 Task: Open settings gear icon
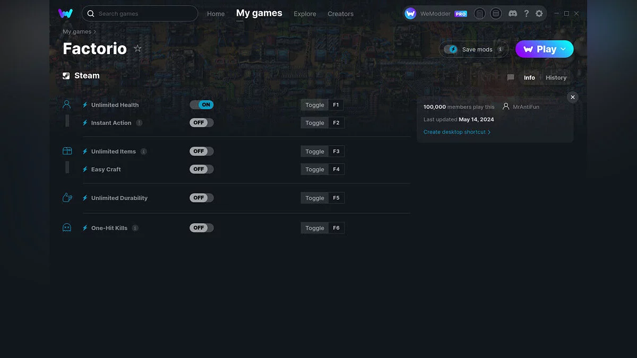point(539,14)
